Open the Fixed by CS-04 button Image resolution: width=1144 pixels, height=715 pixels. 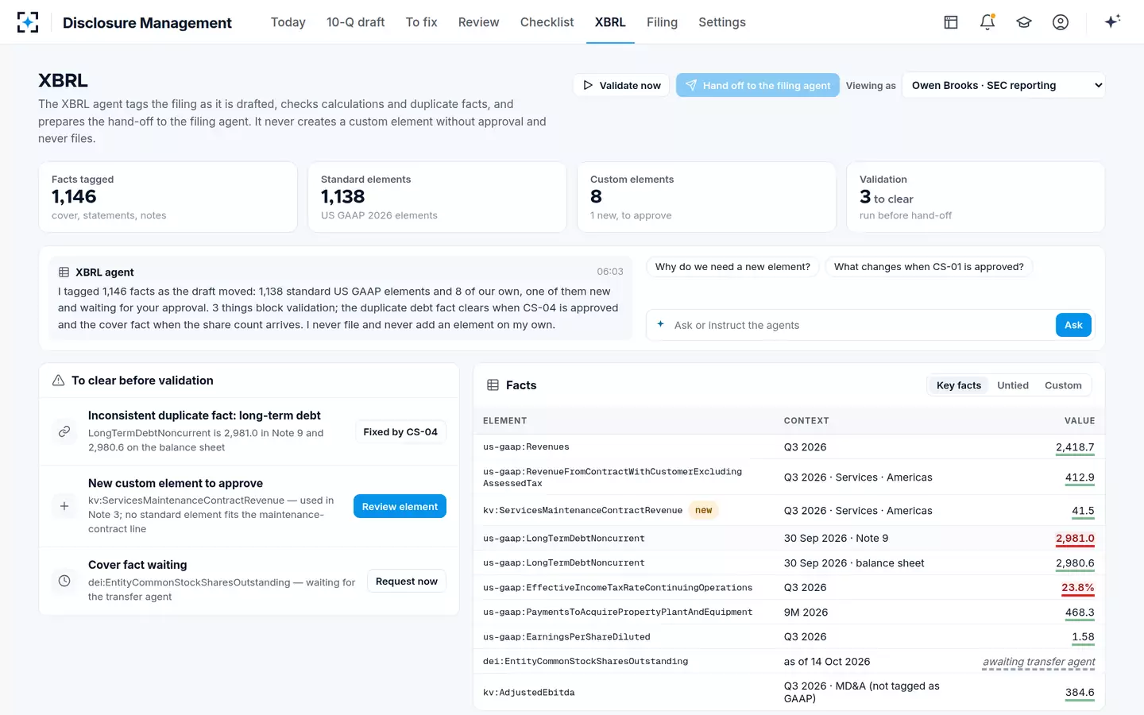400,431
